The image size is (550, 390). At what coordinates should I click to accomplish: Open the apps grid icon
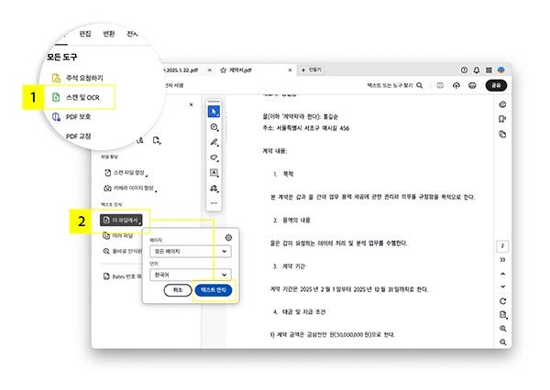489,70
